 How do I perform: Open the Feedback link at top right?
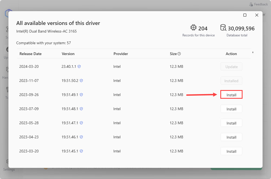pyautogui.click(x=259, y=4)
